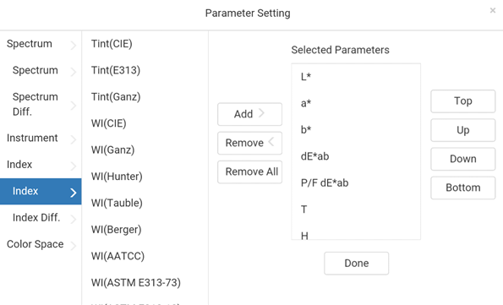Screen dimensions: 503x305
Task: Close the Parameter Setting dialog
Action: [492, 11]
